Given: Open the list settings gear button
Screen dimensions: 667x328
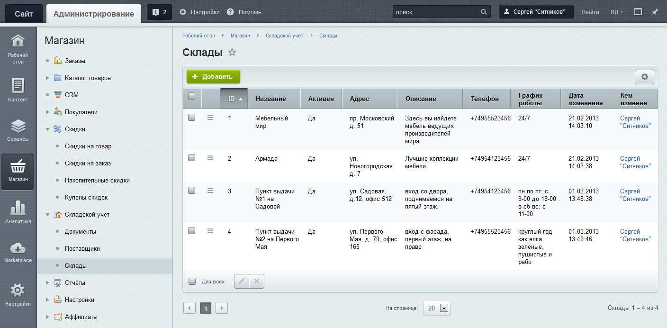Looking at the screenshot, I should pyautogui.click(x=644, y=77).
